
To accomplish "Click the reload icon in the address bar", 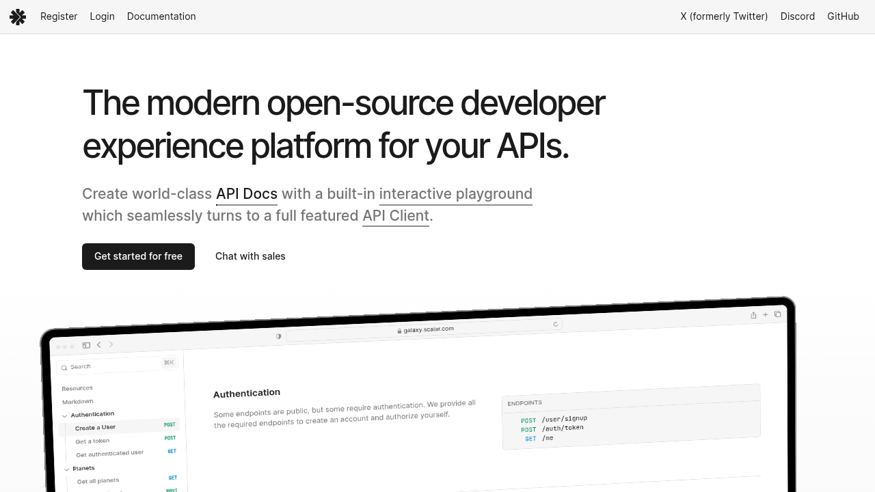I will pos(556,324).
